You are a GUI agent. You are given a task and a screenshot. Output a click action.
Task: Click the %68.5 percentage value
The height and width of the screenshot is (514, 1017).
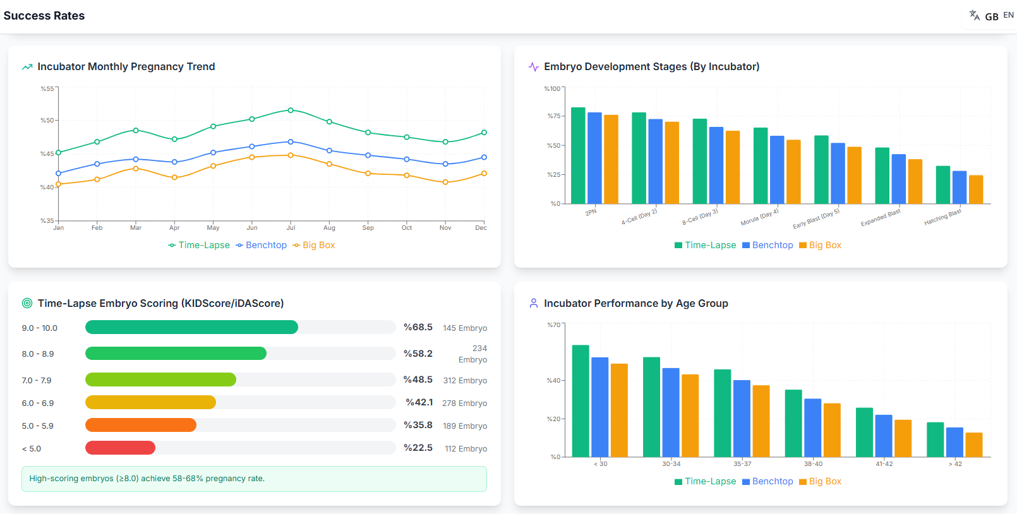click(x=418, y=327)
